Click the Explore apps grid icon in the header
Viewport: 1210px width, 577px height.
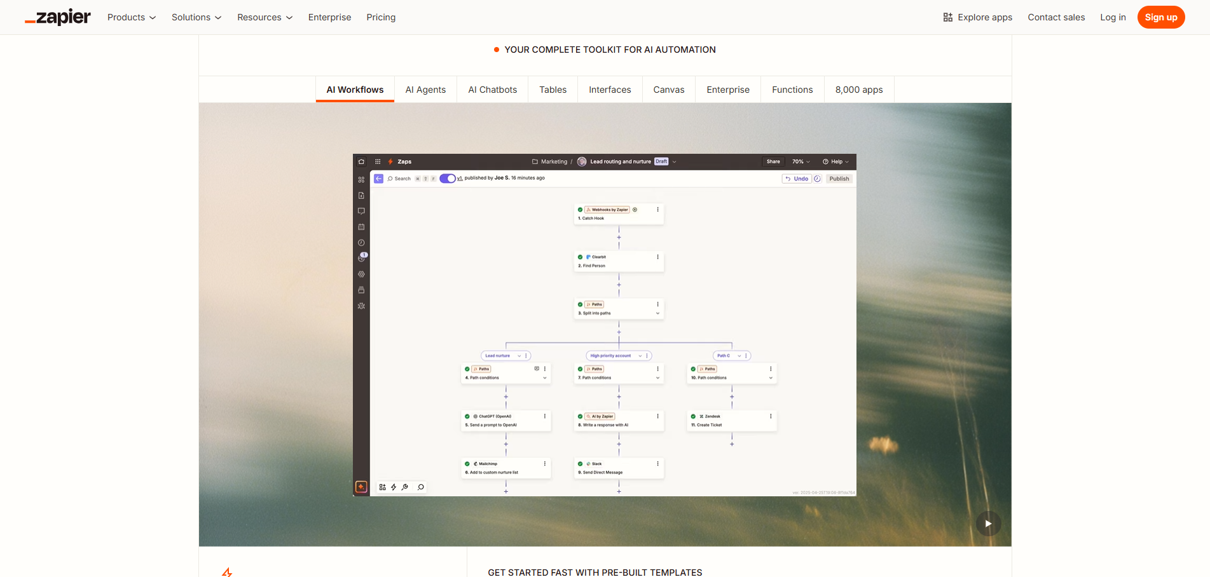(x=949, y=17)
